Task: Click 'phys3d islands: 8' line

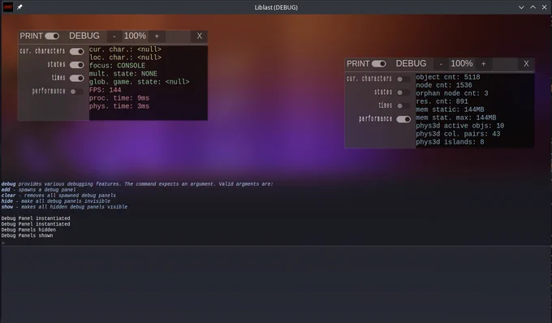Action: tap(450, 142)
